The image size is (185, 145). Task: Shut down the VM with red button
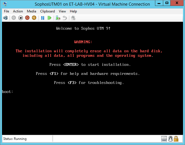coord(27,18)
